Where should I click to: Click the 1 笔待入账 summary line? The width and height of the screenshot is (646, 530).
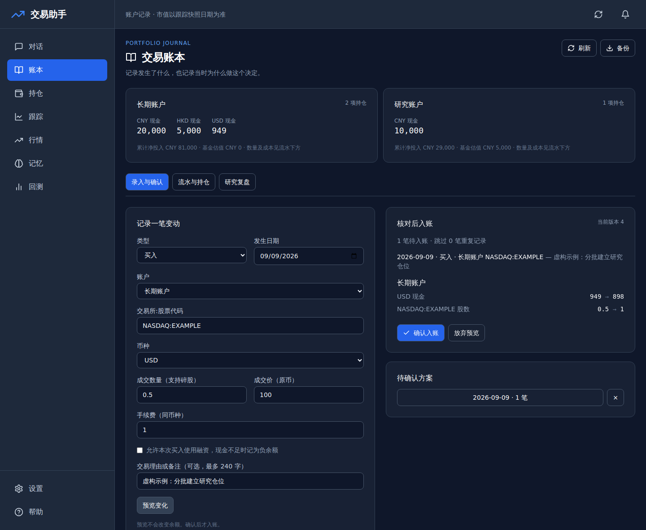coord(441,241)
